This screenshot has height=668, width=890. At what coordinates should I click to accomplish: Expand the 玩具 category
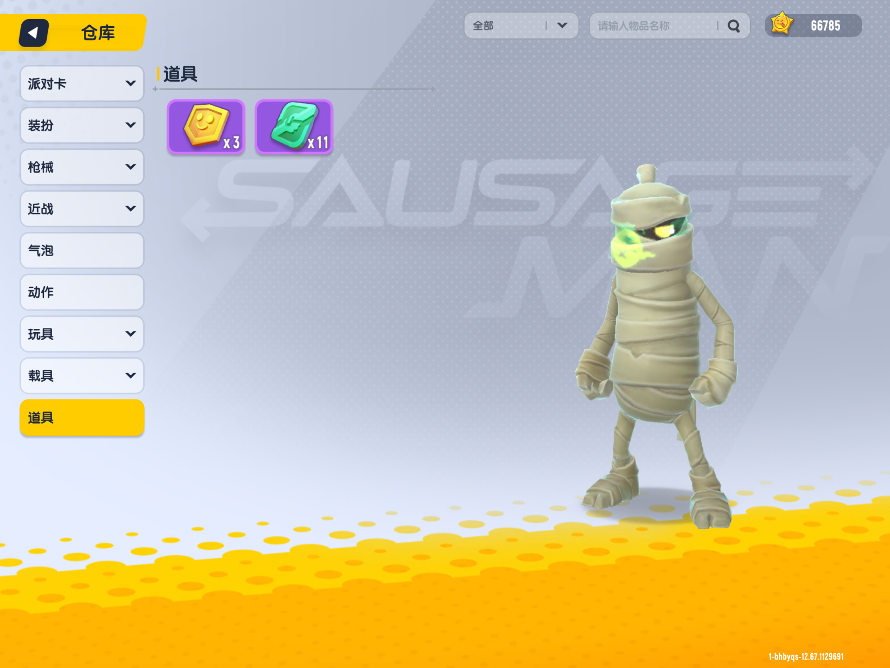[x=82, y=334]
